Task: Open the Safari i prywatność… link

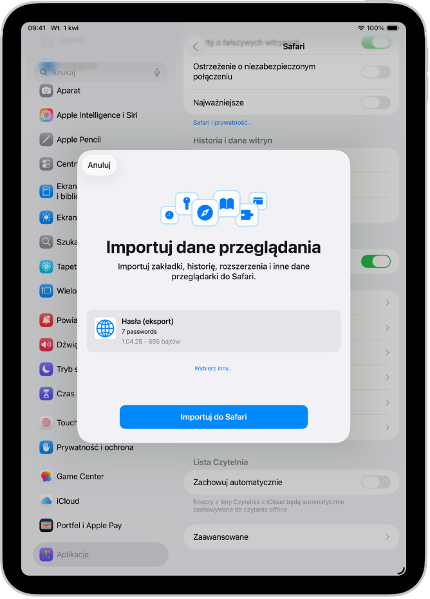Action: [223, 123]
